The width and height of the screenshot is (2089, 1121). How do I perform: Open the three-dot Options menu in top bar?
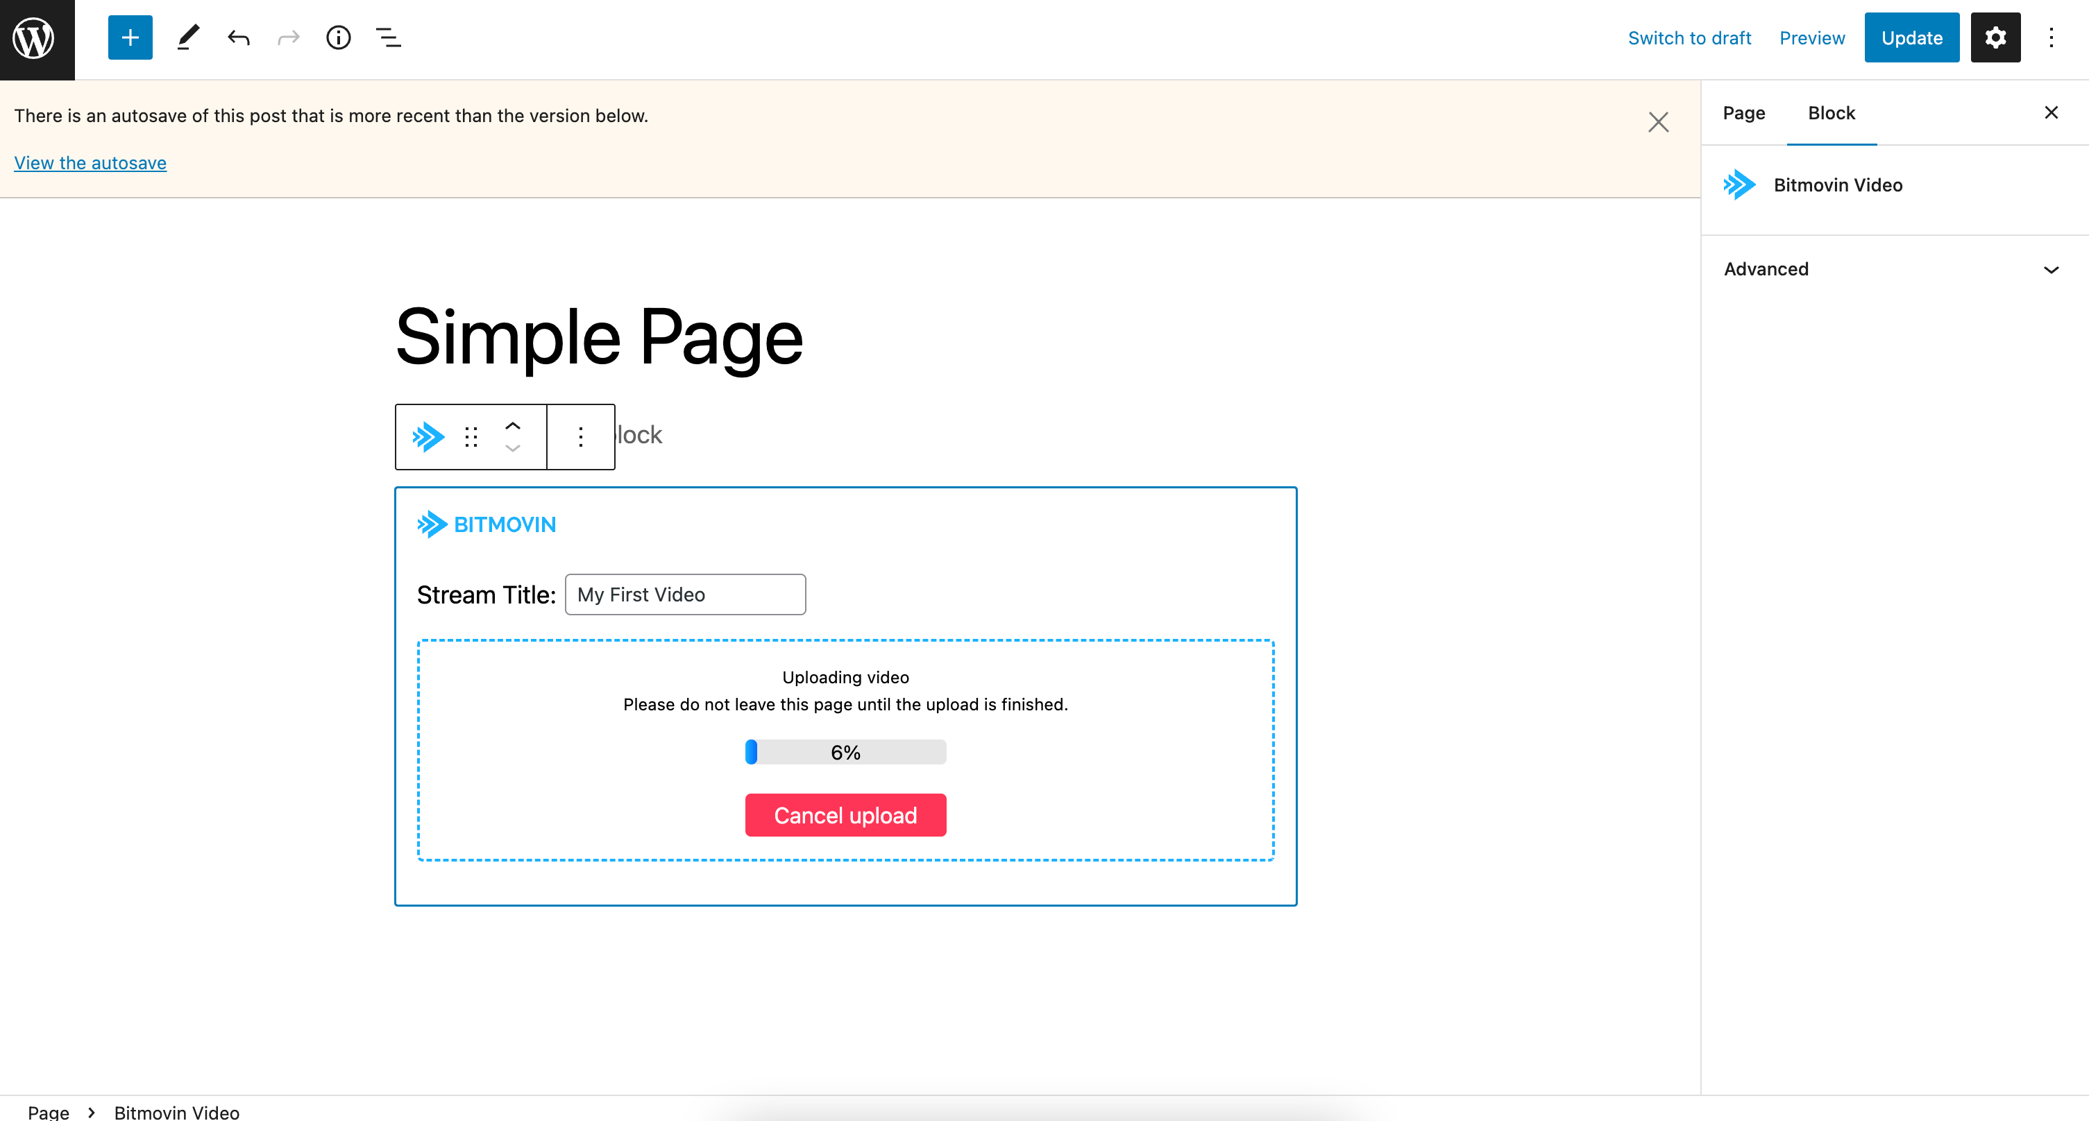pyautogui.click(x=2051, y=37)
